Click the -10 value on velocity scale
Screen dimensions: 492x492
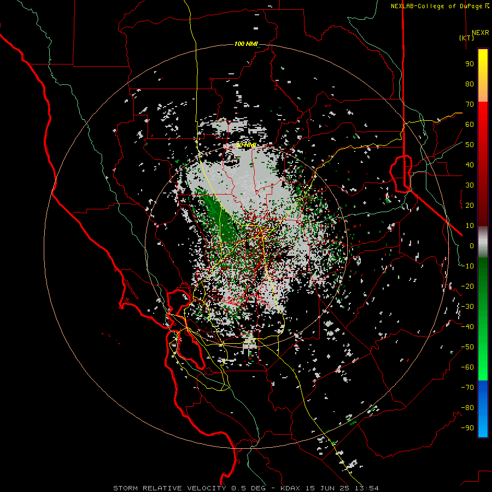coord(467,266)
